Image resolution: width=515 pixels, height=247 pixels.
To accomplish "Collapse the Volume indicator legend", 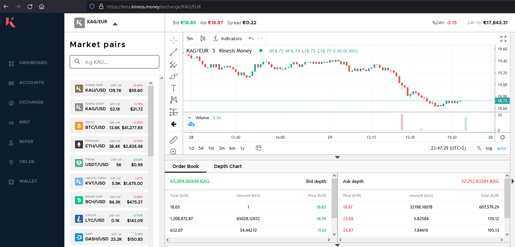I will [x=189, y=118].
